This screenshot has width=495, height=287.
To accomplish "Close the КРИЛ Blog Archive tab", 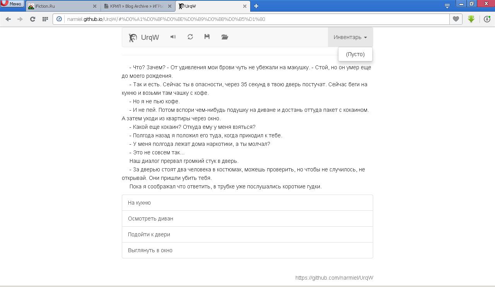I will tap(169, 6).
